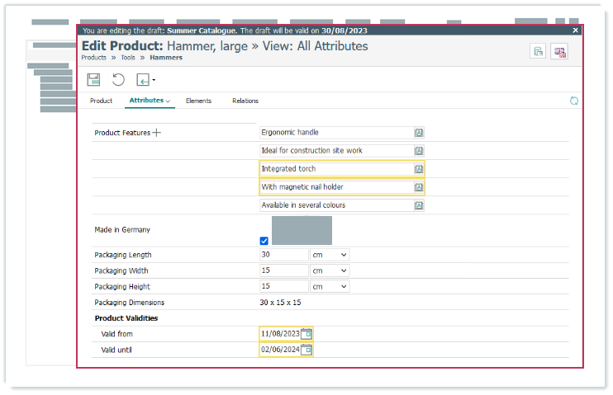Expand the save-and-close arrow dropdown

coord(154,81)
